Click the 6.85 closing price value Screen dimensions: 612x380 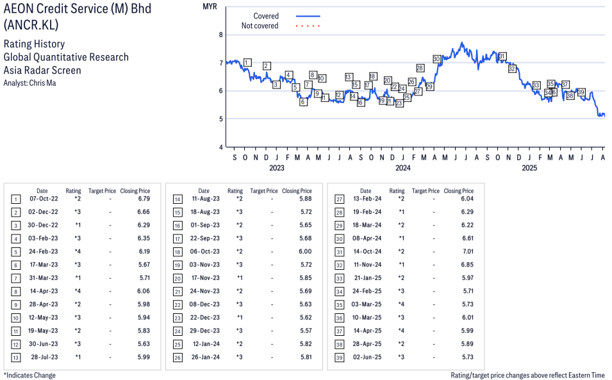467,265
